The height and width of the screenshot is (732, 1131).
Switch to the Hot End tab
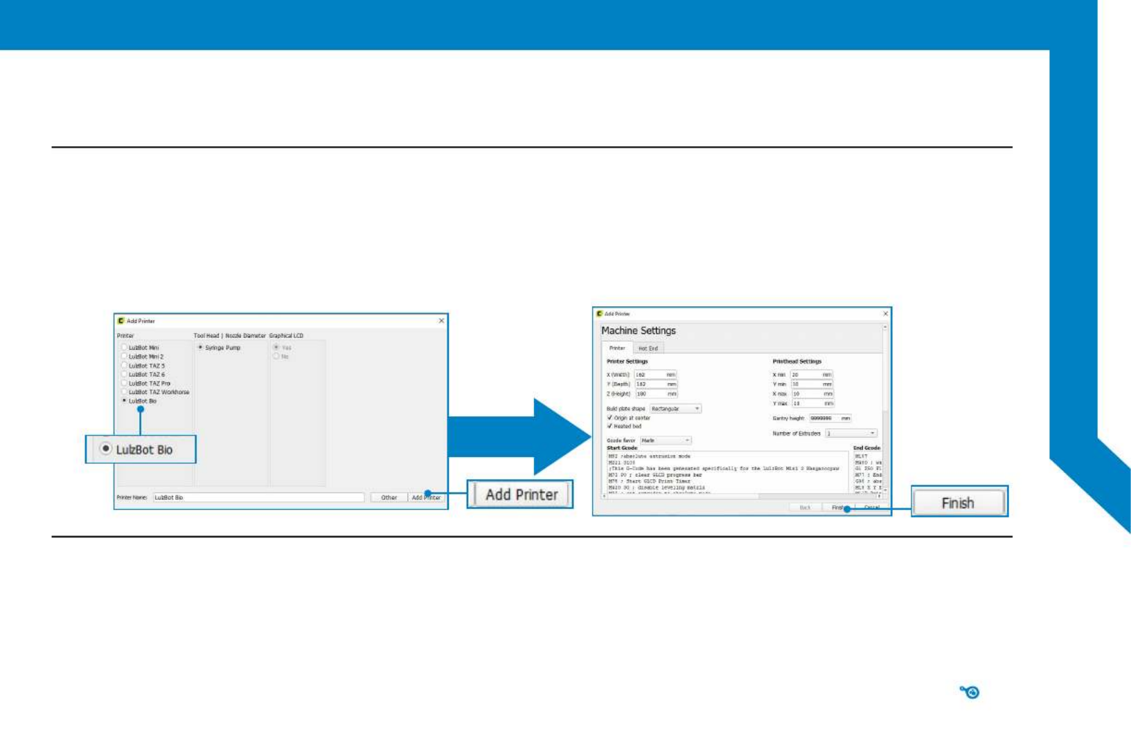648,348
